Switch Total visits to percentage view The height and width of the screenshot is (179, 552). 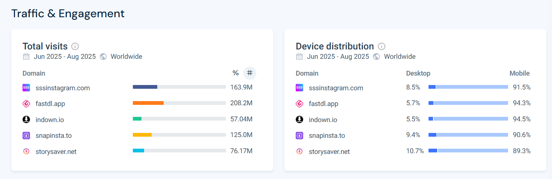[236, 73]
